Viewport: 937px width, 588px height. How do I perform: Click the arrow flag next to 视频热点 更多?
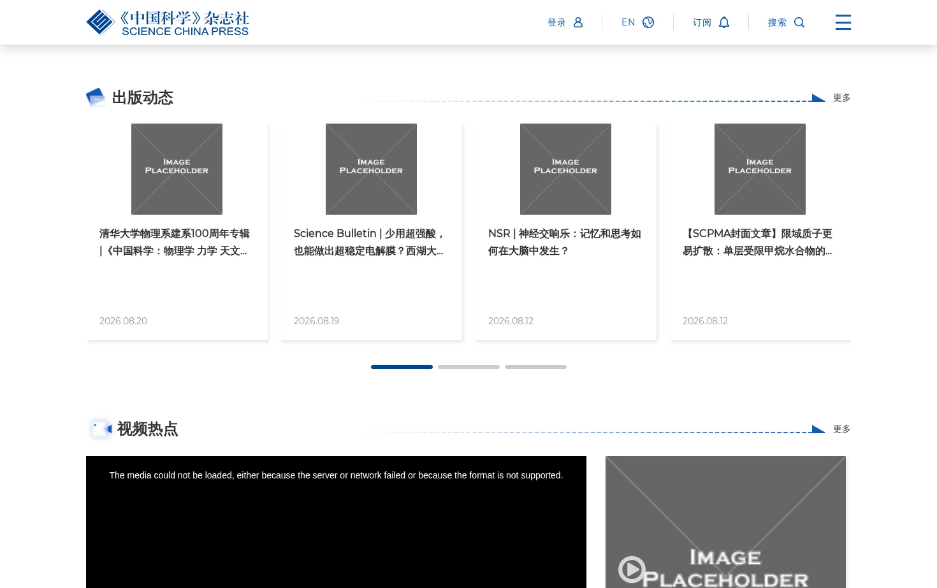click(x=818, y=429)
